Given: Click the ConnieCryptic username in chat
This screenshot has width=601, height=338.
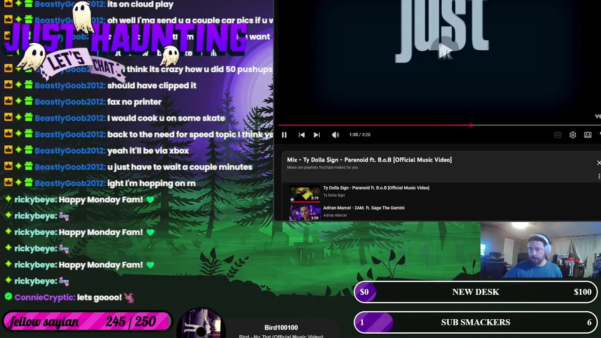Looking at the screenshot, I should (x=45, y=297).
